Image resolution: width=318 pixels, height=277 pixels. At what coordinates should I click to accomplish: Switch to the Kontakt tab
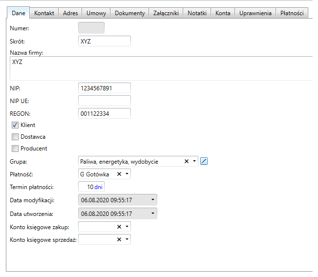[x=44, y=13]
